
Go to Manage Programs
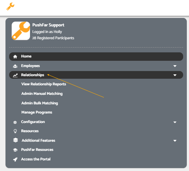coord(37,112)
